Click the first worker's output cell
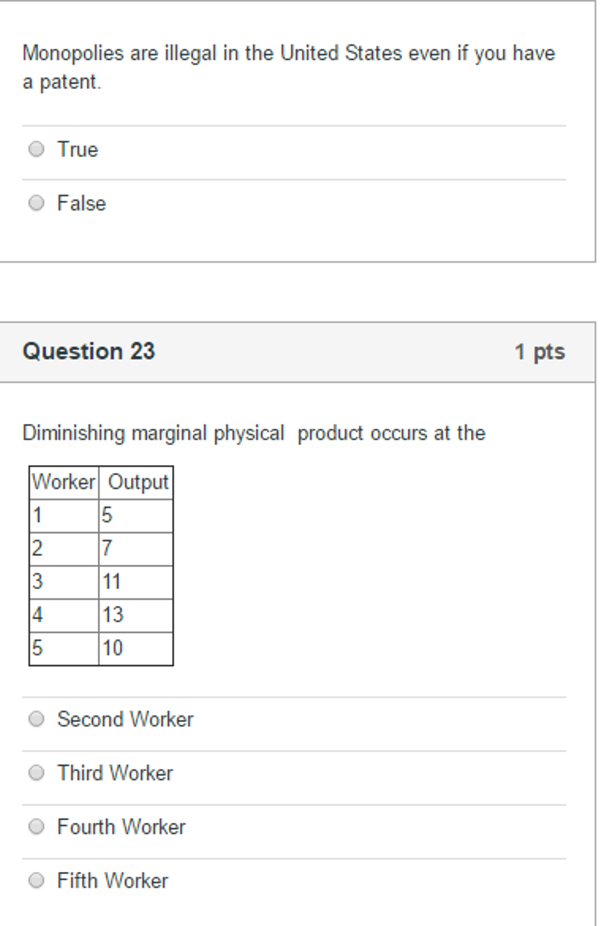 tap(136, 516)
